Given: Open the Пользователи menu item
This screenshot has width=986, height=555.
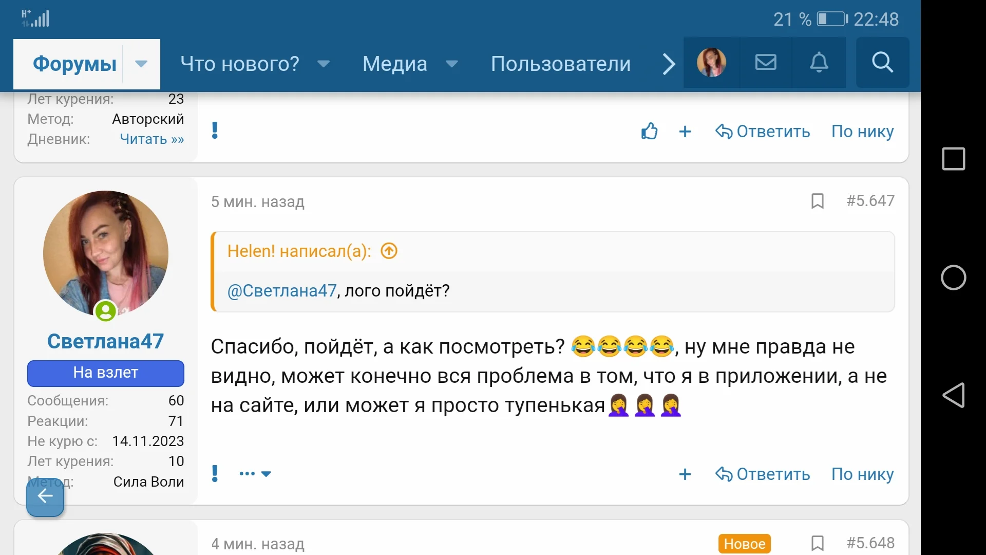Looking at the screenshot, I should pyautogui.click(x=560, y=64).
